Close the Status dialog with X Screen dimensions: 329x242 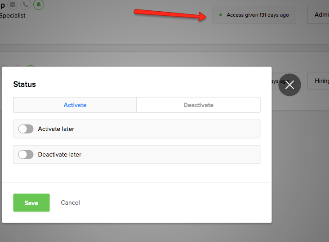click(289, 85)
